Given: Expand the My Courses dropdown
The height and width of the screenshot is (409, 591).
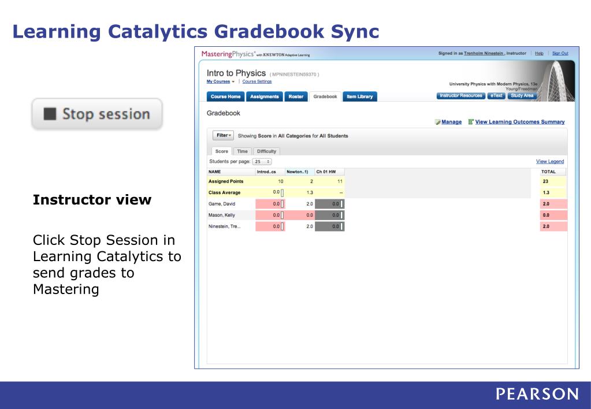Looking at the screenshot, I should pyautogui.click(x=221, y=81).
